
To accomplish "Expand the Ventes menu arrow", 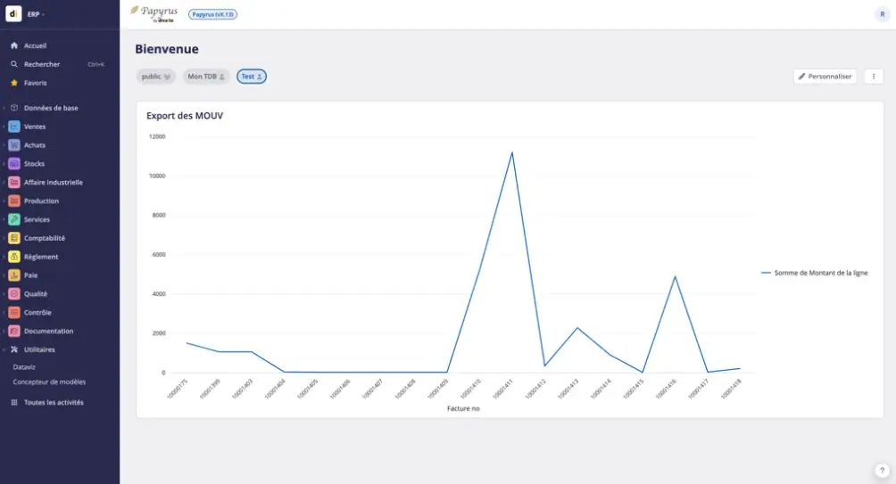I will pos(4,127).
